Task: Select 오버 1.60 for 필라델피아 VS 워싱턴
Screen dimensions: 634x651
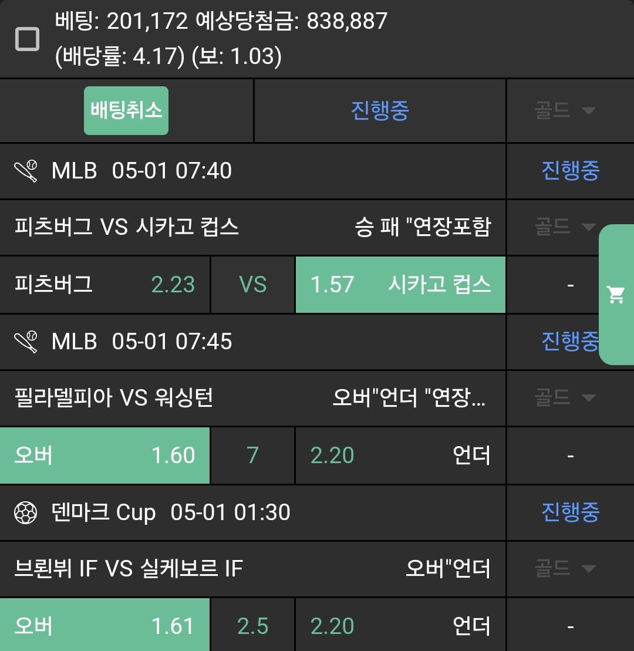Action: pos(104,456)
